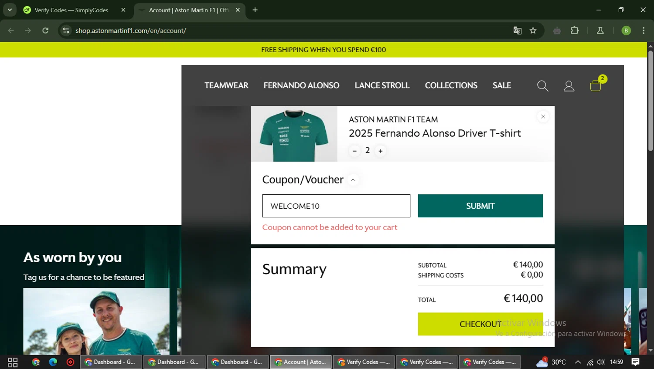Increase T-shirt quantity with plus button
Viewport: 654px width, 369px height.
point(381,151)
